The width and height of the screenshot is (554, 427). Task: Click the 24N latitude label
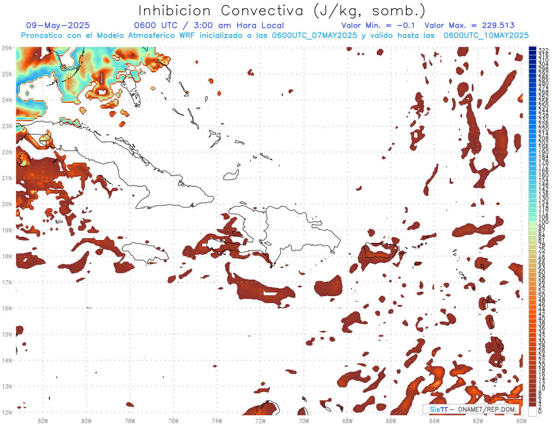[x=7, y=99]
